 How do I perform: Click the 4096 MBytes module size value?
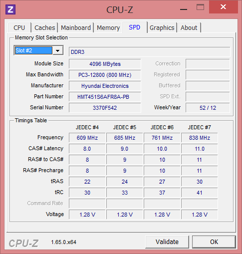pos(105,64)
